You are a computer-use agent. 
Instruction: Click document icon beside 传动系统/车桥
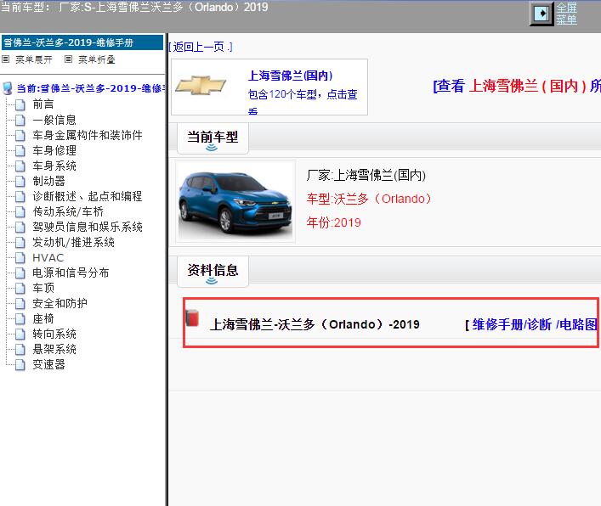click(20, 211)
